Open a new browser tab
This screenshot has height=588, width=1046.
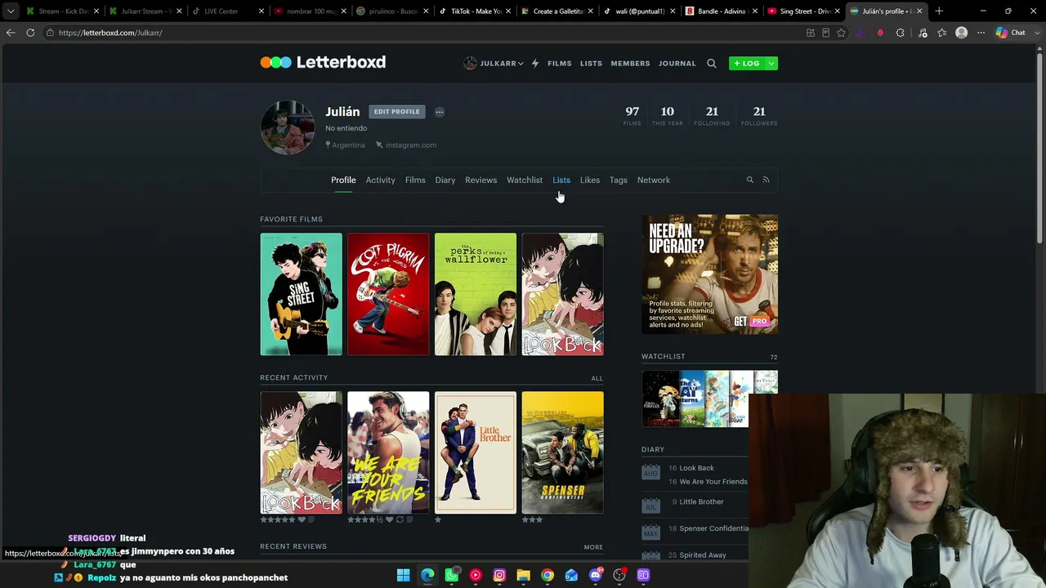939,11
